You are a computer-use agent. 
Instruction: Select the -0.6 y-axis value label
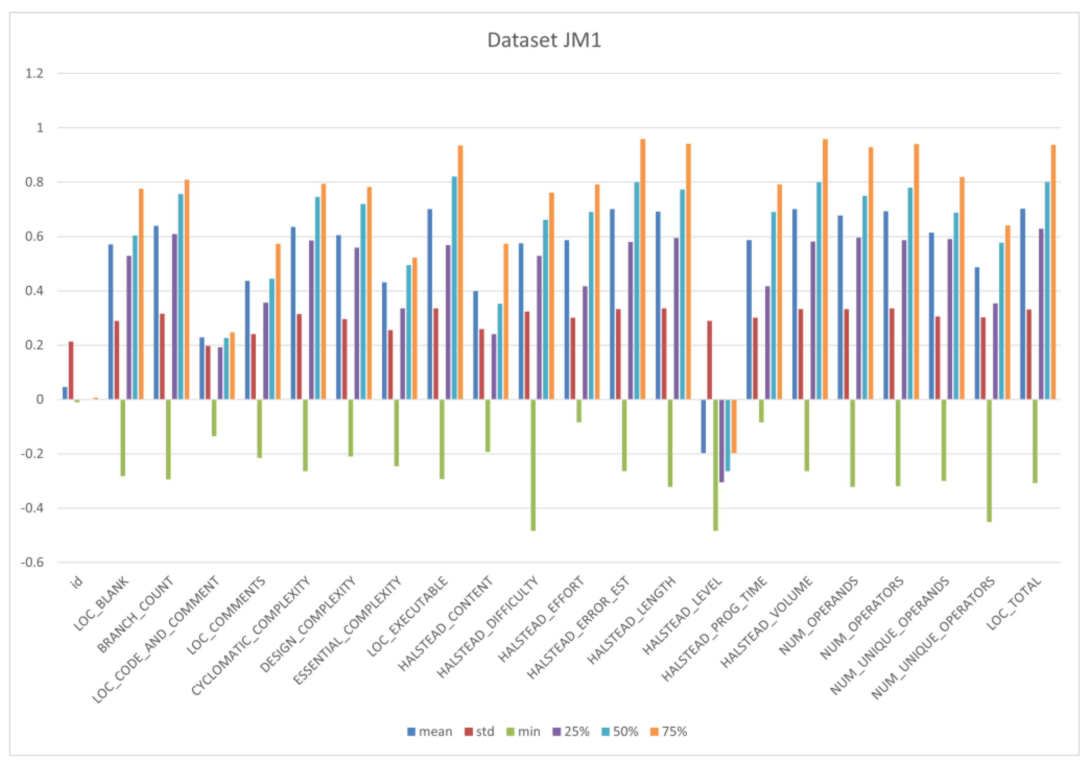tap(32, 562)
